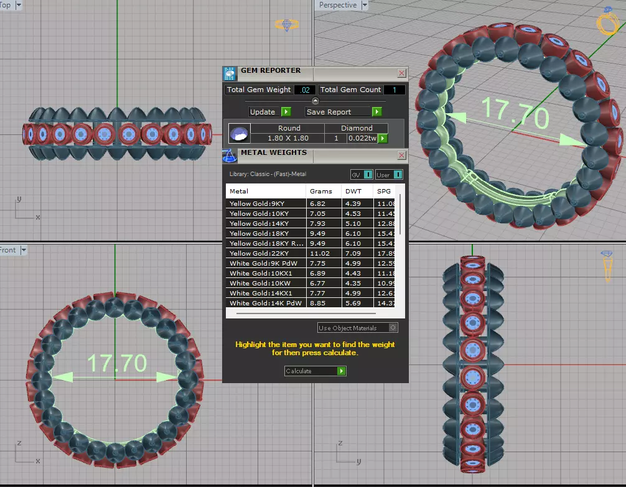Click the 1.80 X 1.80 gem size cell

click(288, 138)
